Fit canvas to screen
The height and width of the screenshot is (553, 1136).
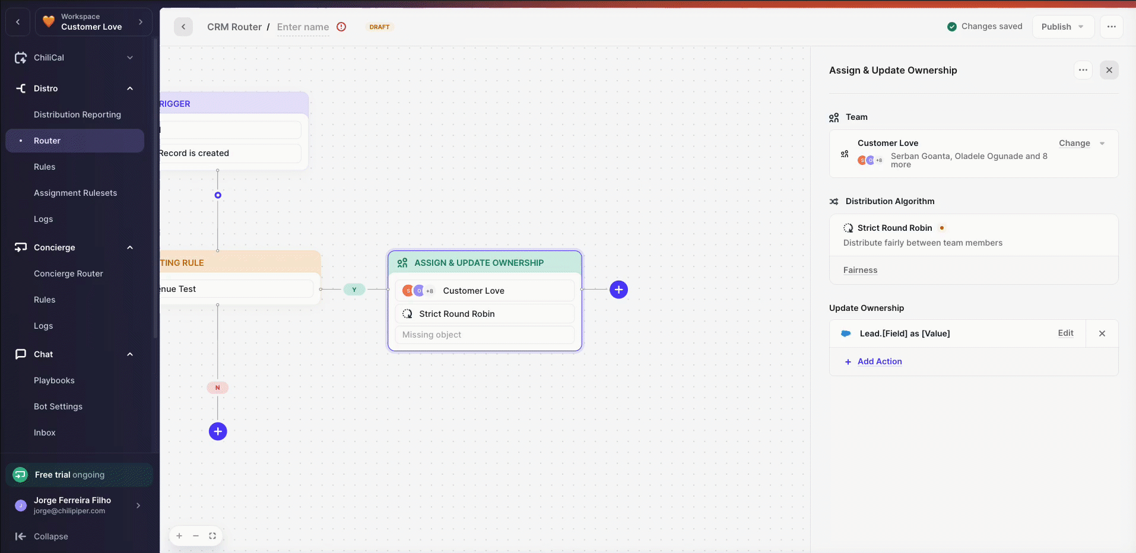[x=212, y=536]
